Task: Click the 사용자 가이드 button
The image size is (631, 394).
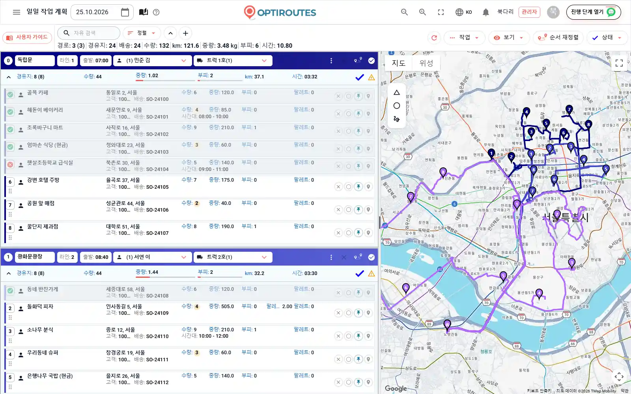Action: click(27, 37)
